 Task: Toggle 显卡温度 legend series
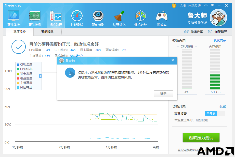pos(25,73)
